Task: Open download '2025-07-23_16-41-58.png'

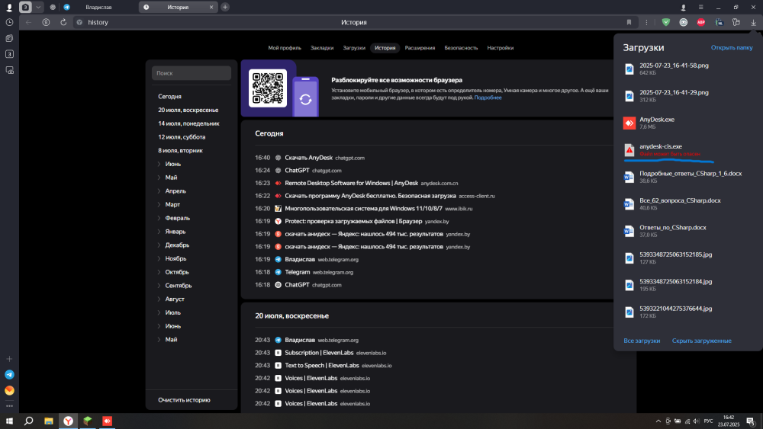Action: [x=674, y=65]
